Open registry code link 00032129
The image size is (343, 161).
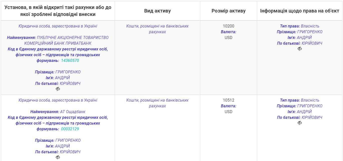[x=70, y=129]
